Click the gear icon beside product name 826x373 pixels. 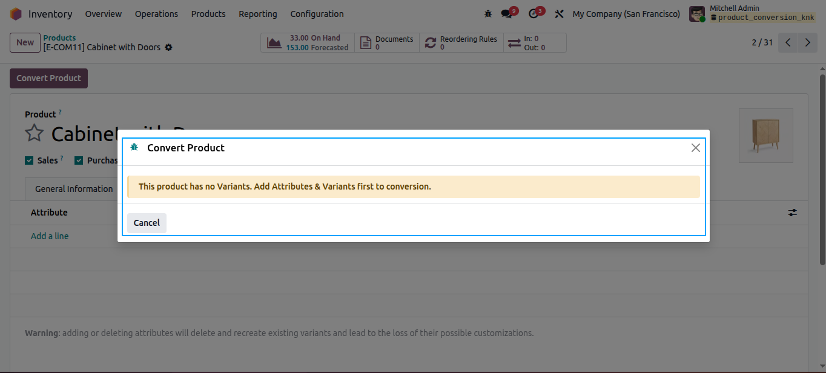pyautogui.click(x=168, y=47)
